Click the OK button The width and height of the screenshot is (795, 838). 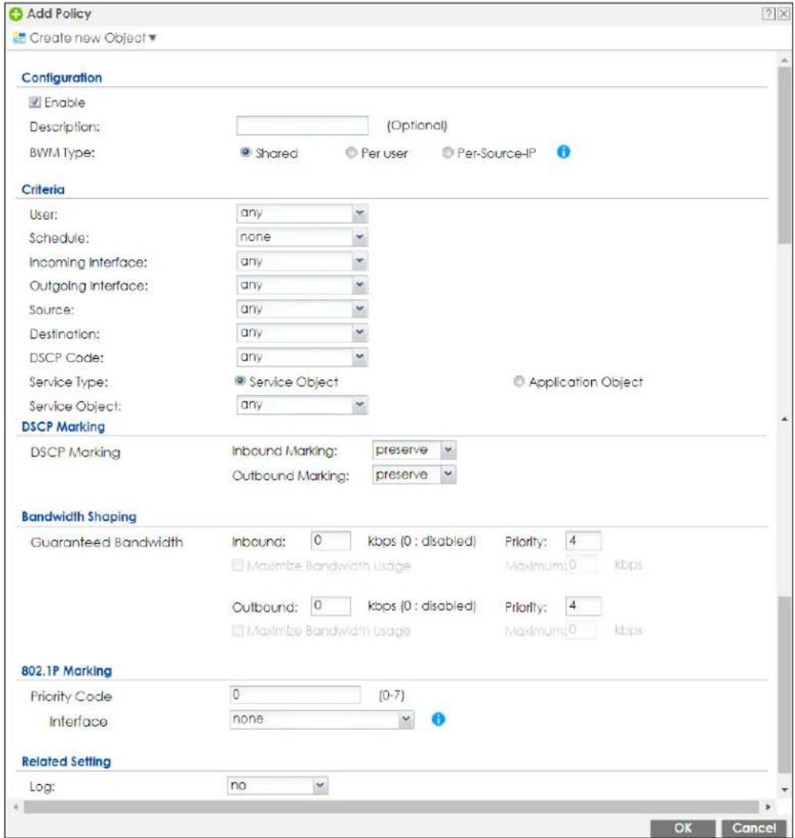[x=682, y=828]
